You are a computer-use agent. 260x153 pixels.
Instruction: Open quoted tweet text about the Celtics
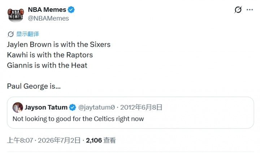coord(78,119)
